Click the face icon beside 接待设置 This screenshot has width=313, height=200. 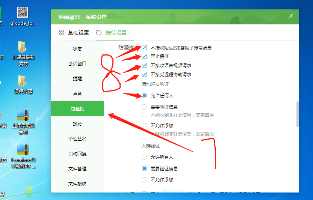pyautogui.click(x=99, y=33)
